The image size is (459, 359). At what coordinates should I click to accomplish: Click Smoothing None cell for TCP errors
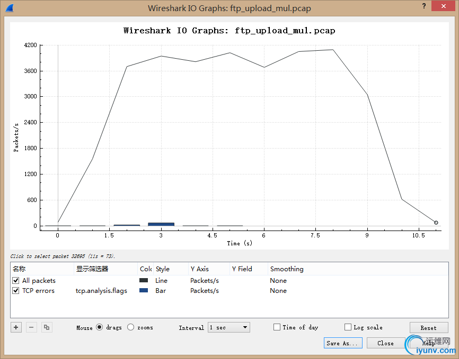pos(278,291)
